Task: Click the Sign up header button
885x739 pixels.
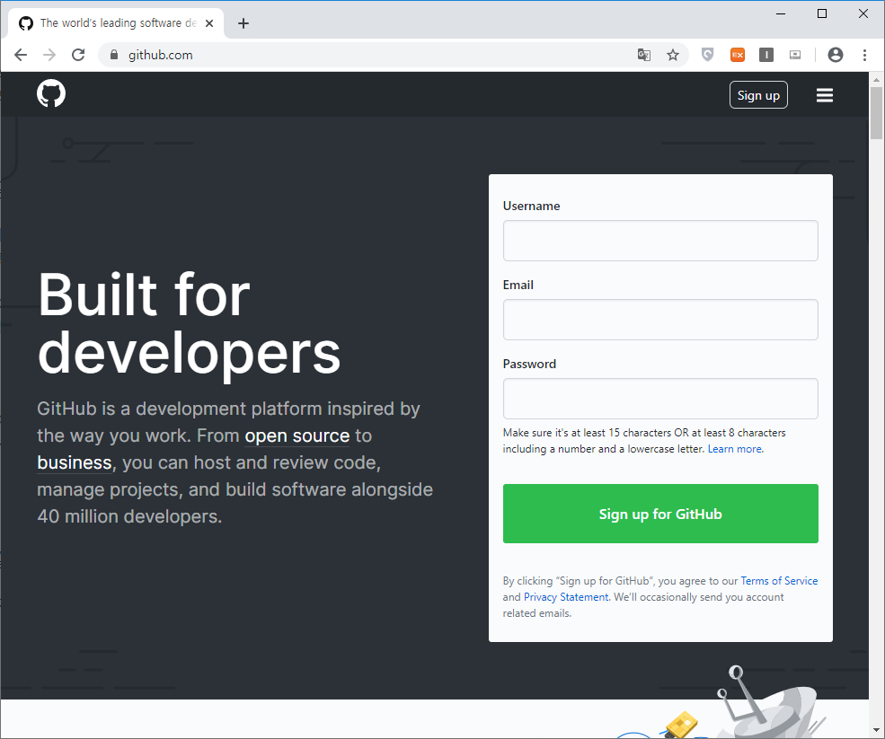Action: pyautogui.click(x=758, y=95)
